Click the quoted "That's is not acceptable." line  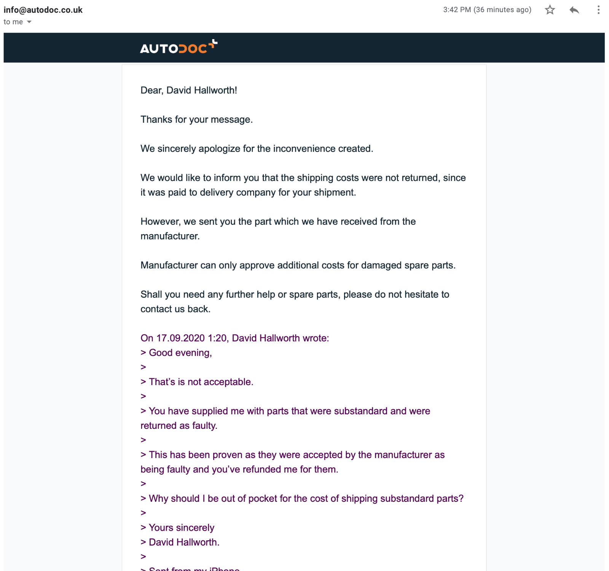click(x=197, y=382)
